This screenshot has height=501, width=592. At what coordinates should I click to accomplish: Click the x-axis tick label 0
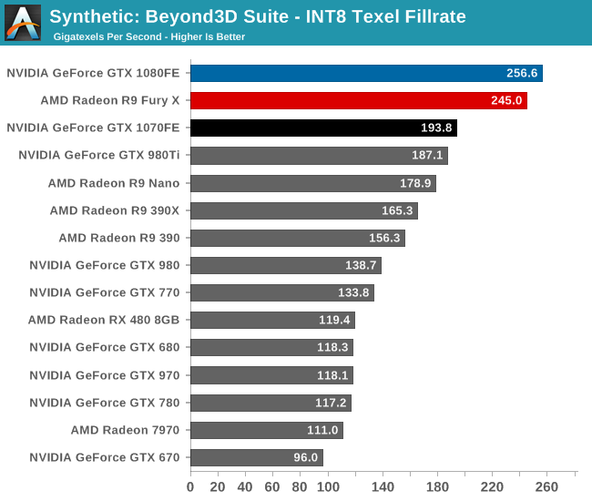190,487
